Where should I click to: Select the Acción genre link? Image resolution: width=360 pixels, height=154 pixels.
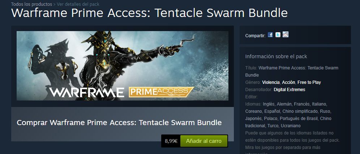coord(288,82)
